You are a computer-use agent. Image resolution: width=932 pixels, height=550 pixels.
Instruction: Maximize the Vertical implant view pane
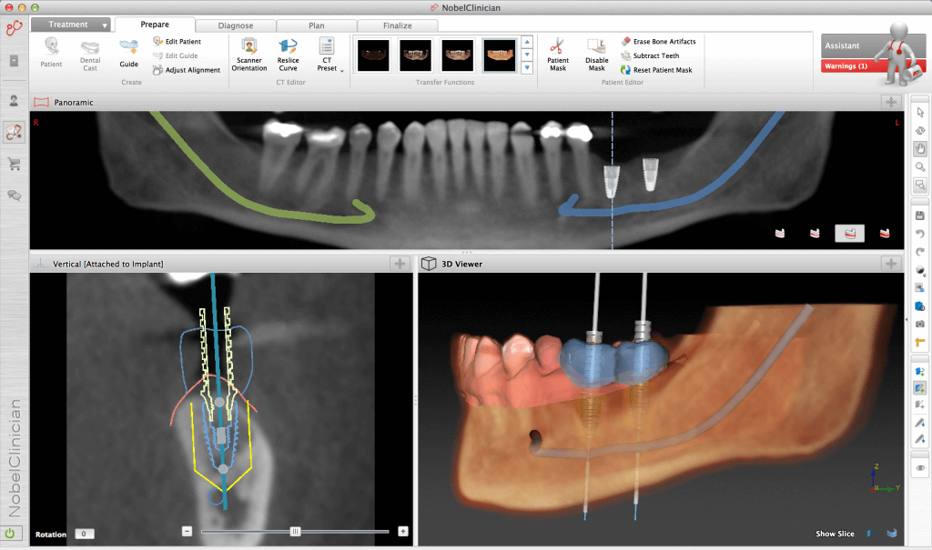(x=400, y=264)
